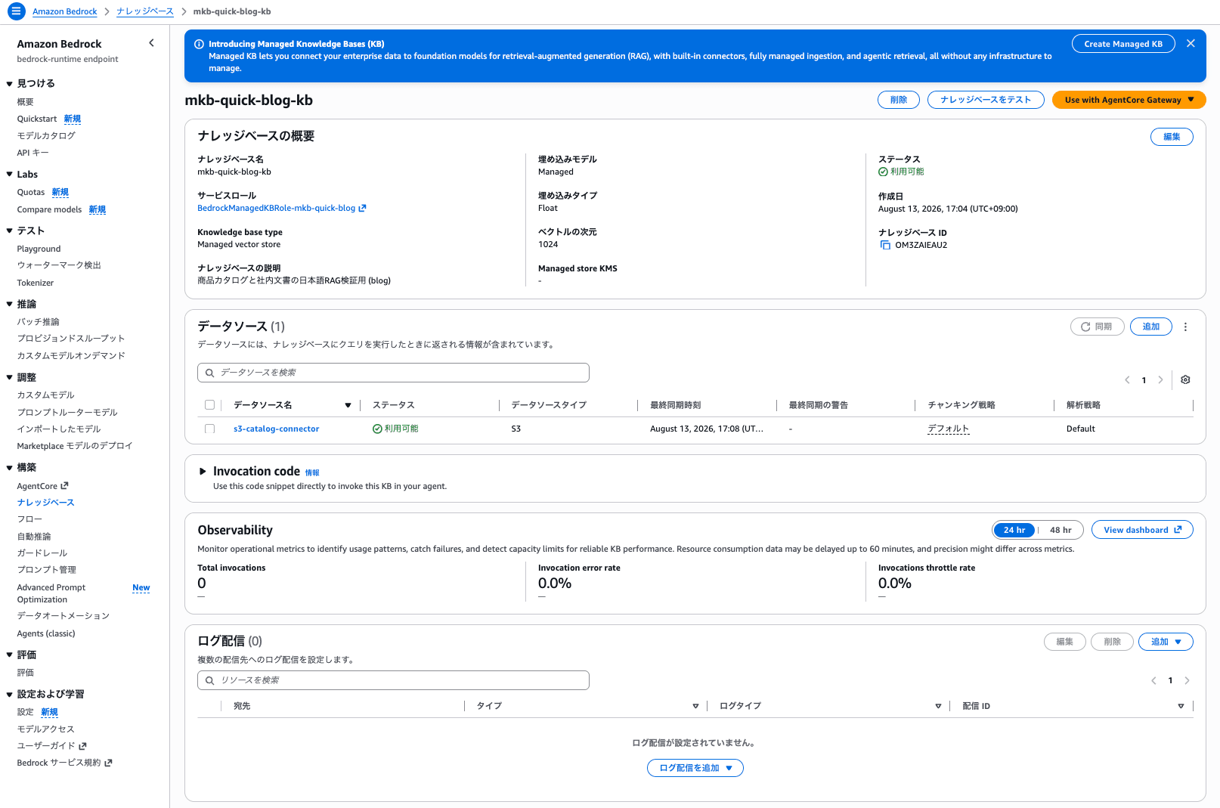This screenshot has width=1220, height=808.
Task: Open the data source more-options menu
Action: [1185, 327]
